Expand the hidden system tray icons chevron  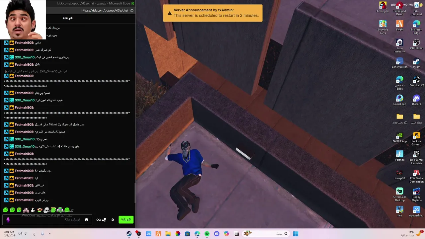[49, 234]
